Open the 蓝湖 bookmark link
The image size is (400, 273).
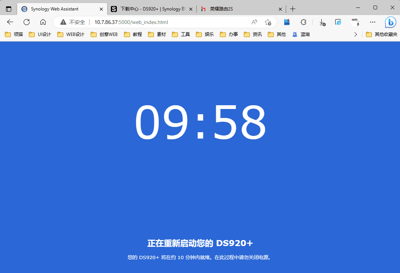tap(301, 34)
